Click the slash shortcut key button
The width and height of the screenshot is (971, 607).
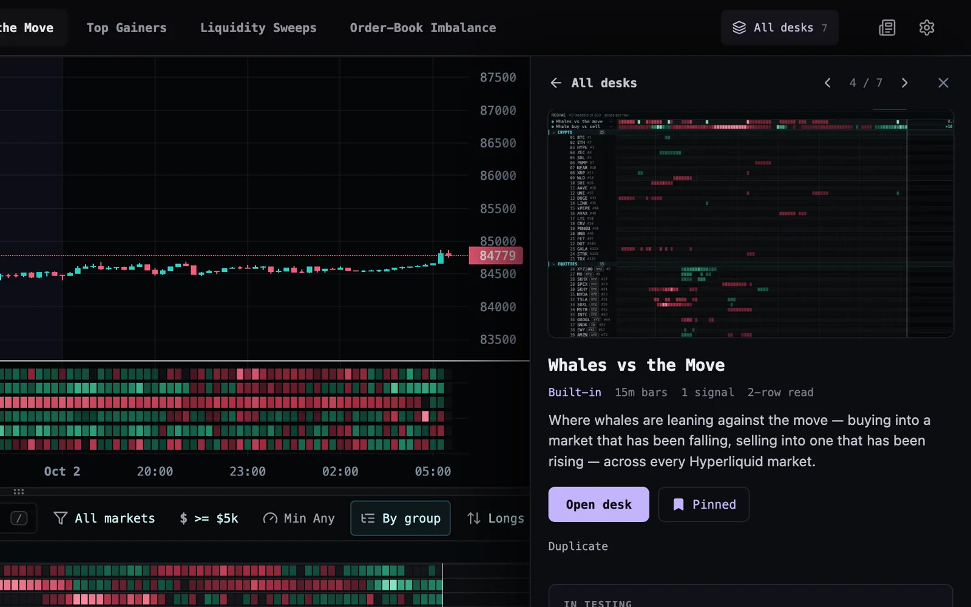click(19, 518)
